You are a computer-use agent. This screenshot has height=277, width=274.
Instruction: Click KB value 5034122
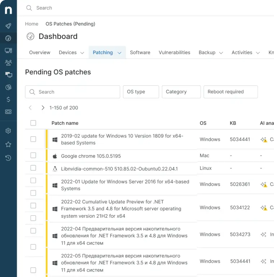pos(240,208)
